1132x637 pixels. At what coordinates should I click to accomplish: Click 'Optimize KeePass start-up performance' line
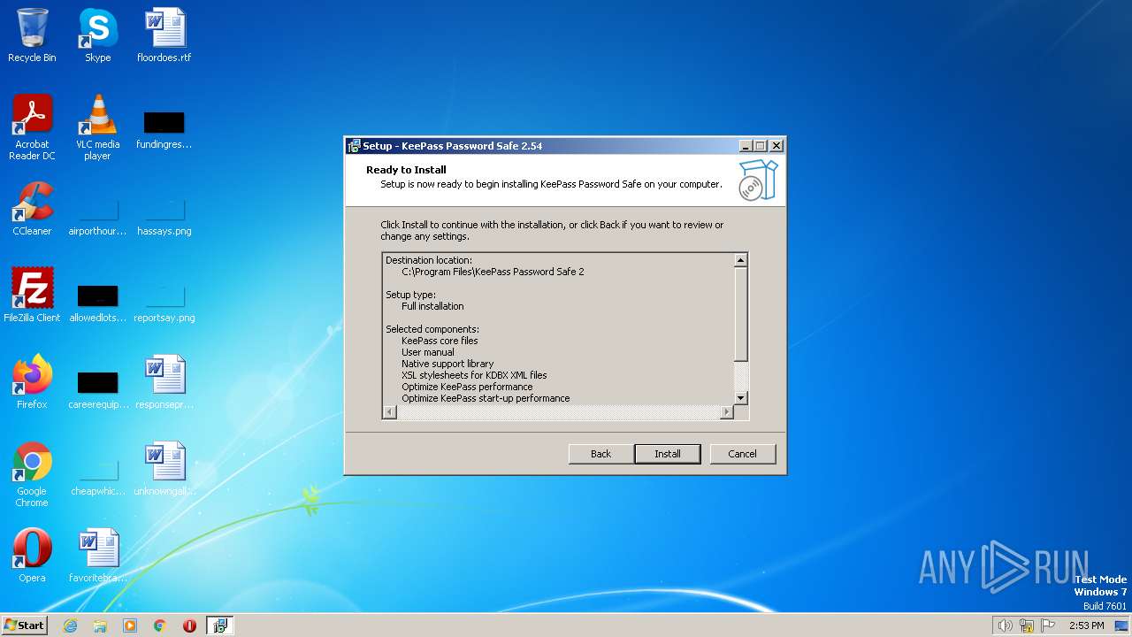click(486, 398)
